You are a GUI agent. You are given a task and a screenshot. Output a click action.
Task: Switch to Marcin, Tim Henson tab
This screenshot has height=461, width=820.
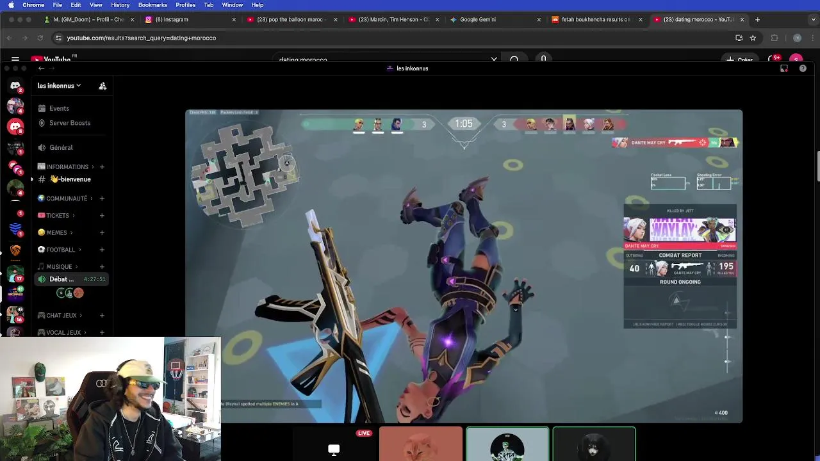[x=393, y=20]
